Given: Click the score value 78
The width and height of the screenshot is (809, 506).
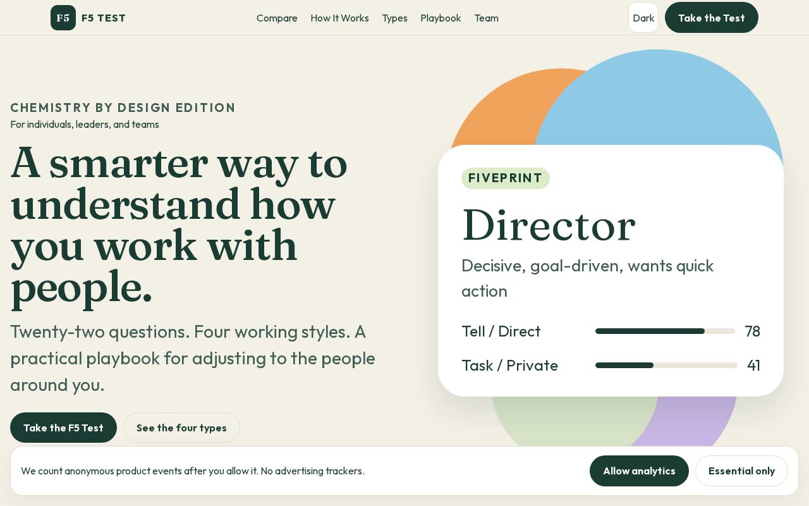Looking at the screenshot, I should [752, 331].
